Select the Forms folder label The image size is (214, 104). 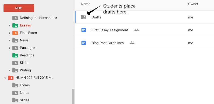(25, 85)
